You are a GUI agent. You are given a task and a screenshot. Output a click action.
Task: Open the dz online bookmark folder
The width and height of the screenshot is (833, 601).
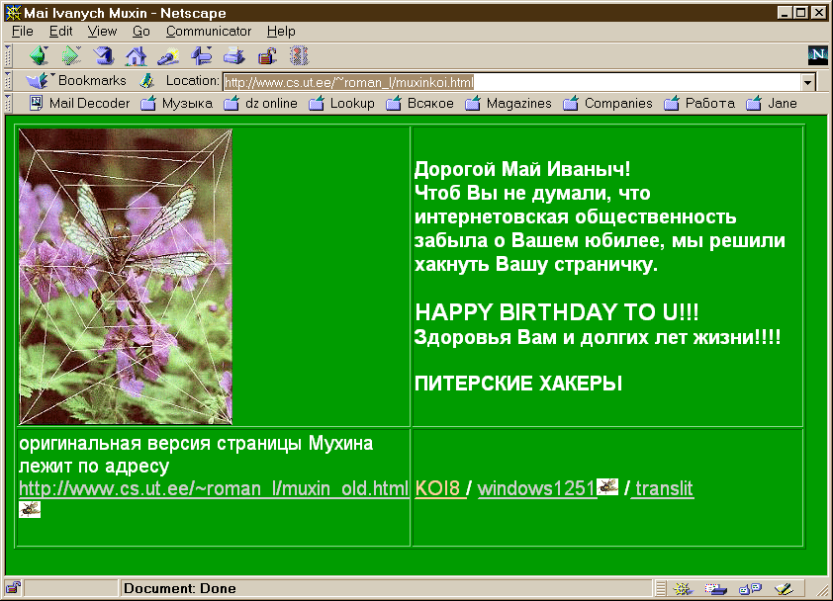click(x=260, y=103)
